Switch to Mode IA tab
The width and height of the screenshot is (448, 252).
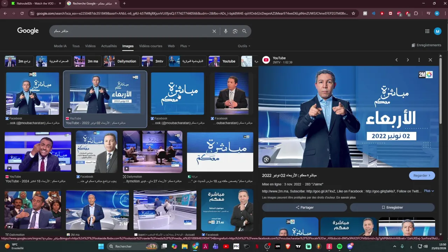[60, 46]
